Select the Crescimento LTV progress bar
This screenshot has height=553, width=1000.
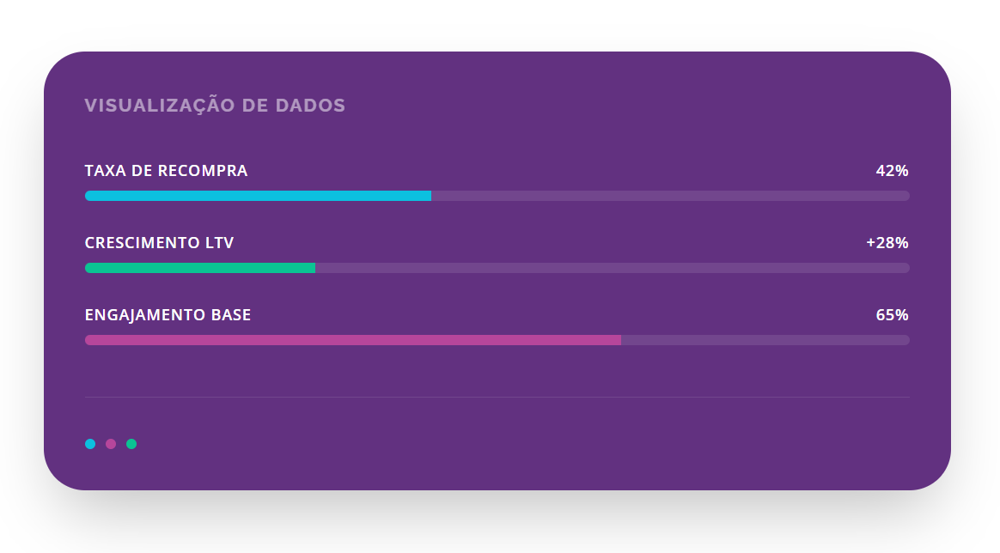click(497, 268)
